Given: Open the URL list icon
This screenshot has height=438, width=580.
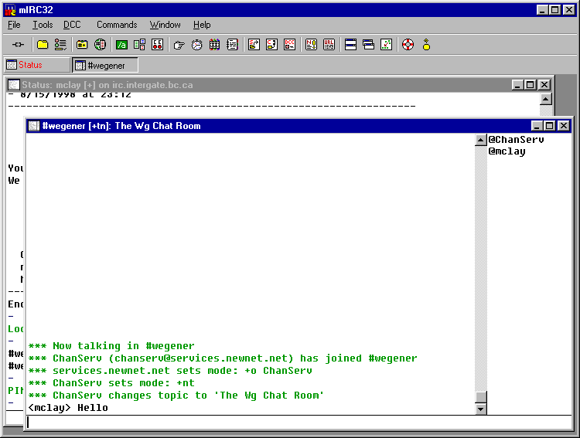Looking at the screenshot, I should 329,45.
